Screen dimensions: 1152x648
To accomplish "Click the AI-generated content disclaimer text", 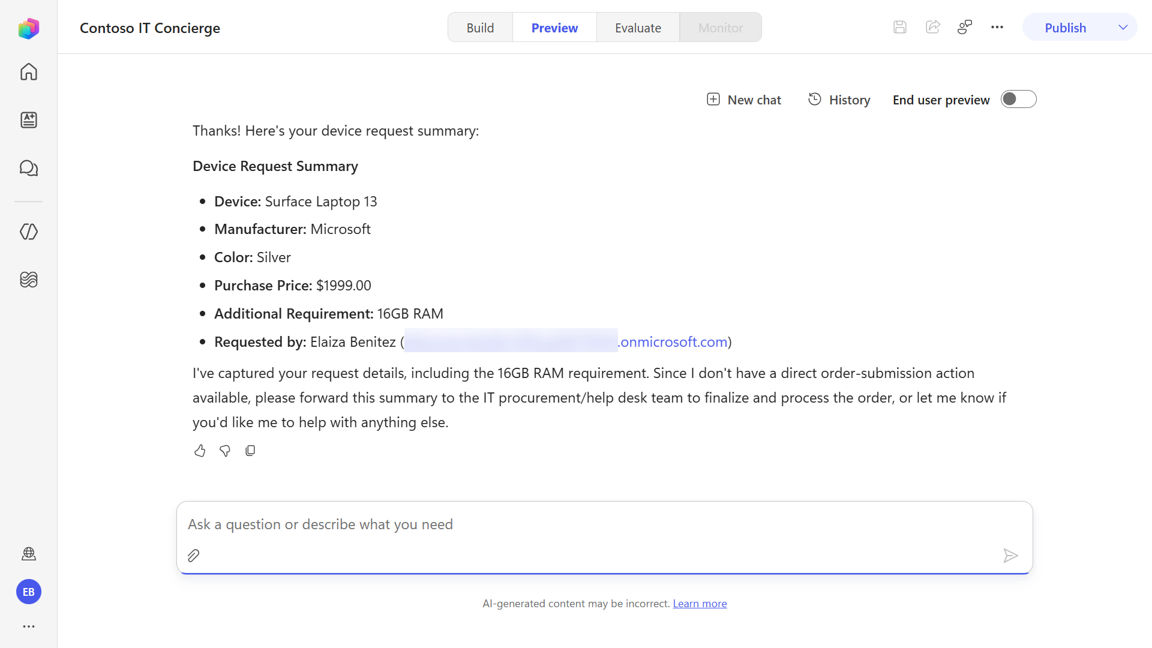I will point(576,604).
